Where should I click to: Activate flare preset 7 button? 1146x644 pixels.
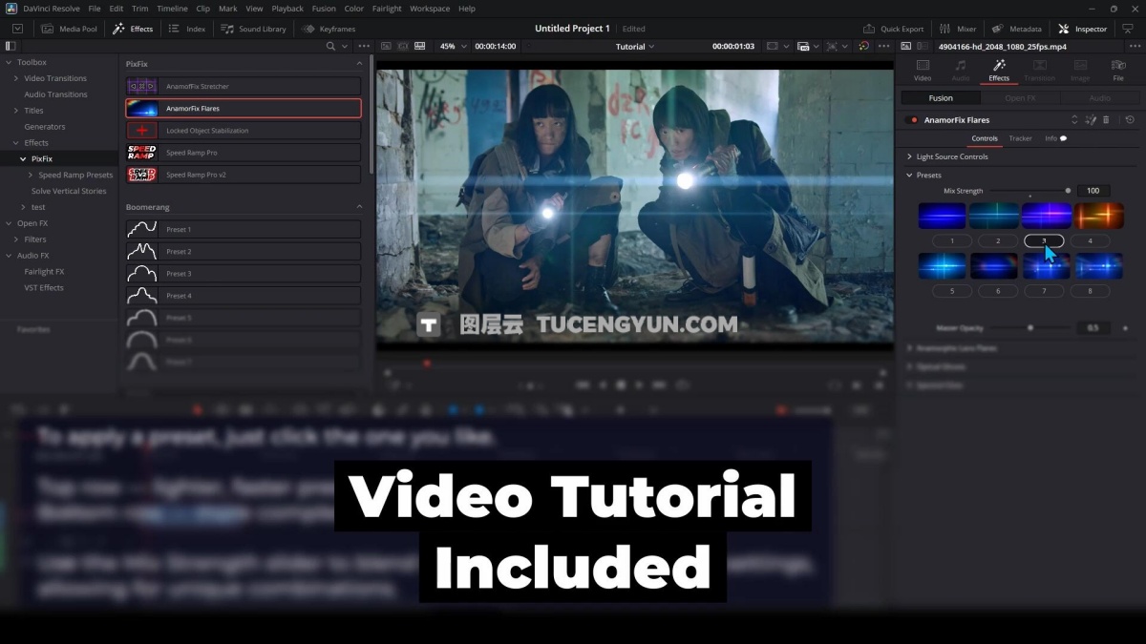coord(1044,291)
